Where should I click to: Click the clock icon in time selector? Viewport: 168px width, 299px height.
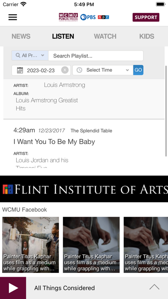[x=79, y=70]
